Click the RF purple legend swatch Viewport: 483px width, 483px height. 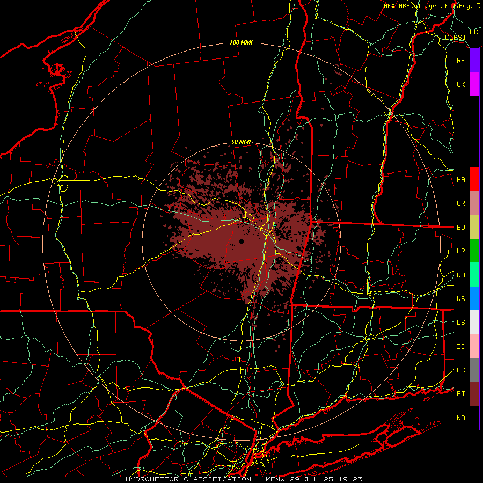click(x=474, y=60)
